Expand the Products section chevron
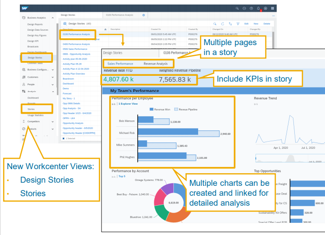Viewport: 325px width, 235px height. click(53, 129)
